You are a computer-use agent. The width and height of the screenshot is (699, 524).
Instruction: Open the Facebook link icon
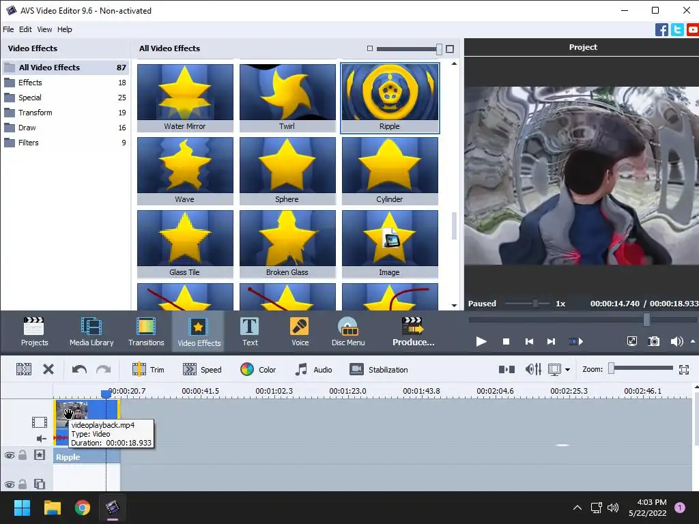click(x=661, y=30)
